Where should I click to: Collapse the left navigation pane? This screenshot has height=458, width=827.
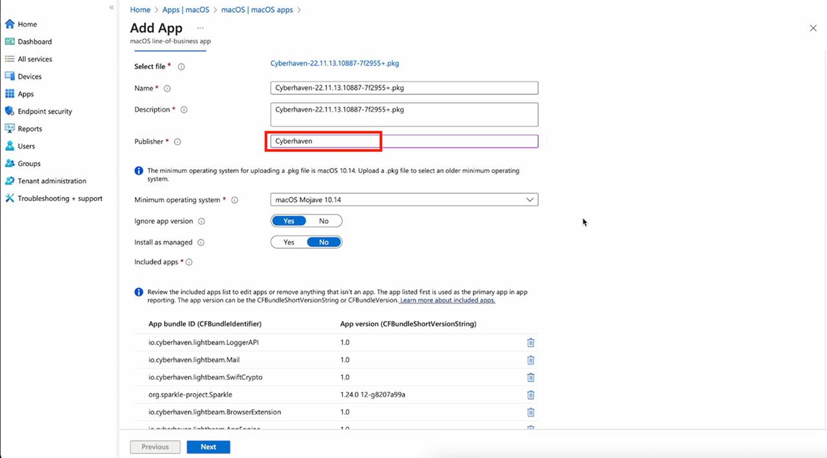point(111,7)
